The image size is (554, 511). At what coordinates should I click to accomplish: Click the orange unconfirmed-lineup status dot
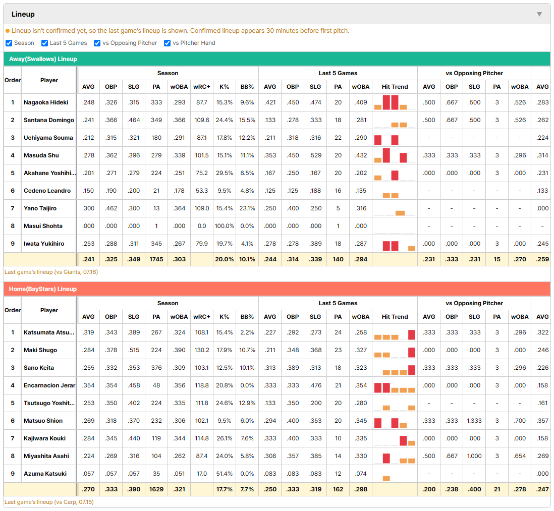pos(8,31)
